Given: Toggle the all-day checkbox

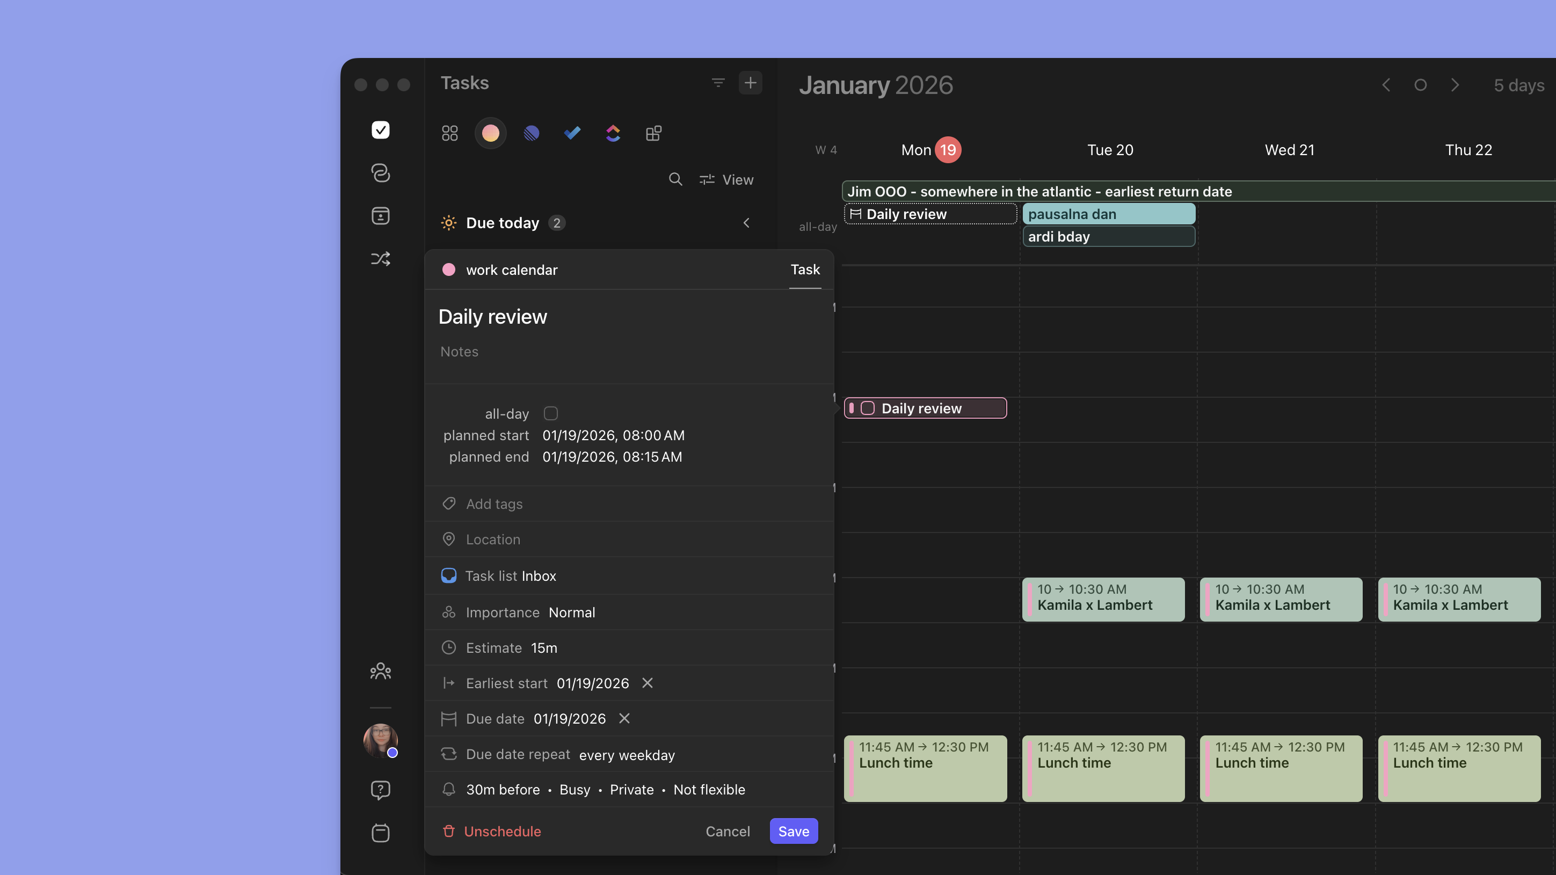Looking at the screenshot, I should [550, 414].
